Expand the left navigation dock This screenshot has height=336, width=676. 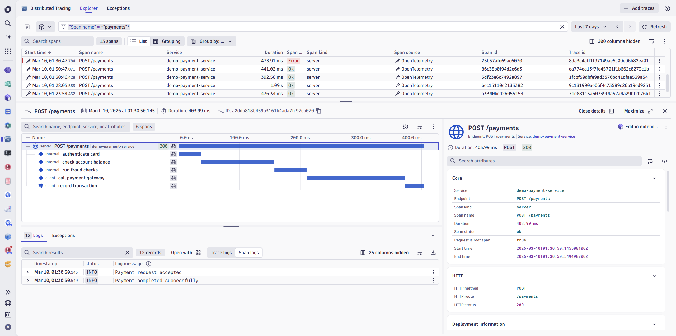pos(8,292)
